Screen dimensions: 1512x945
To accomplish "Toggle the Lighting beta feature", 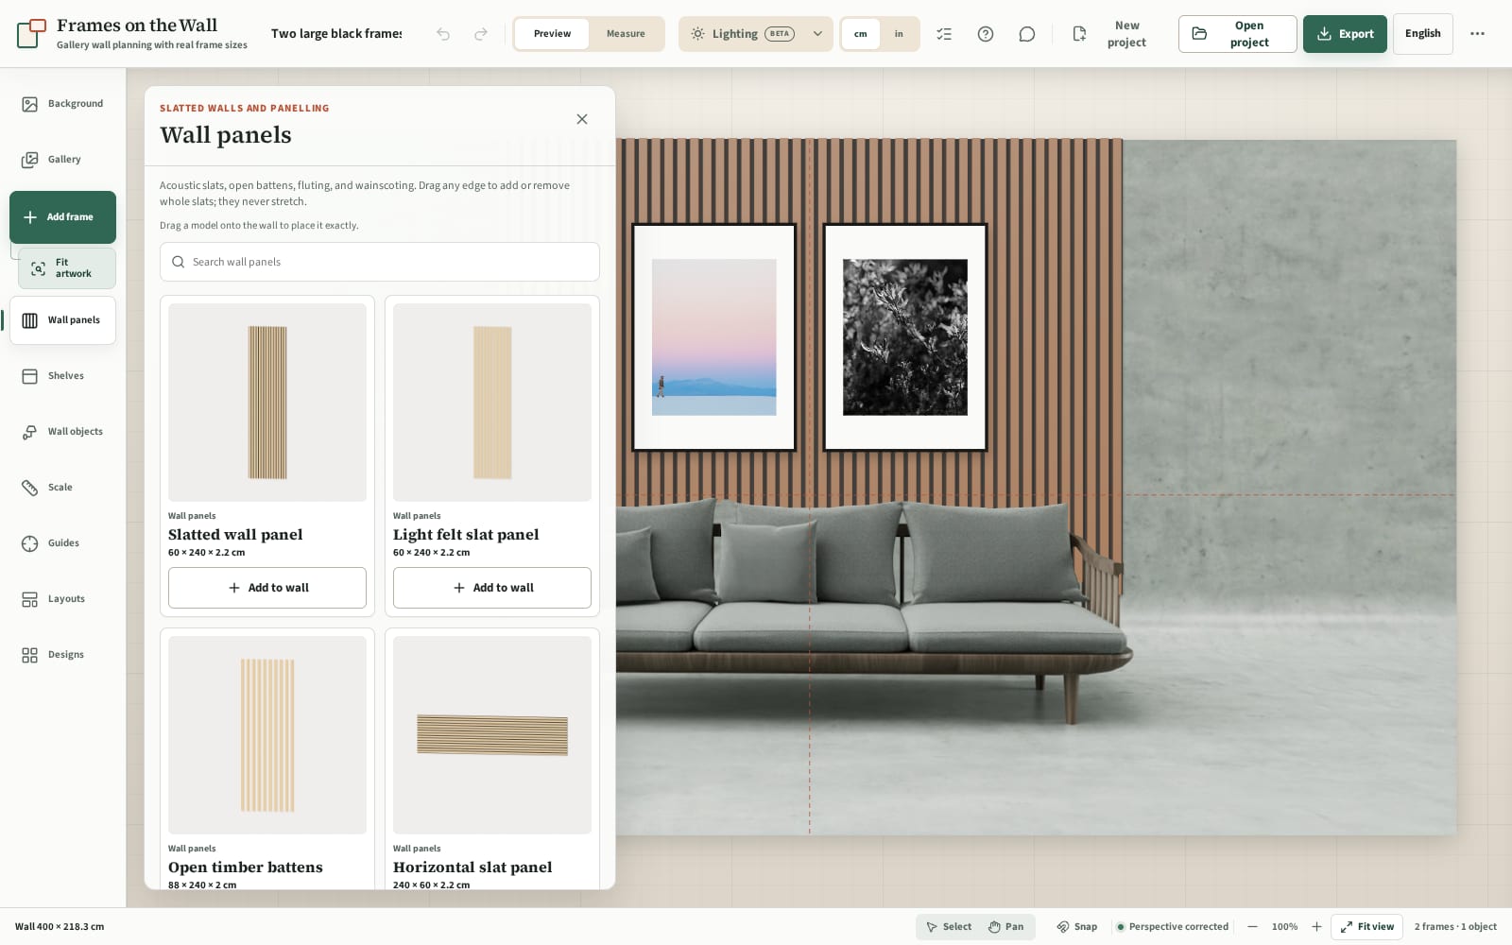I will 743,34.
